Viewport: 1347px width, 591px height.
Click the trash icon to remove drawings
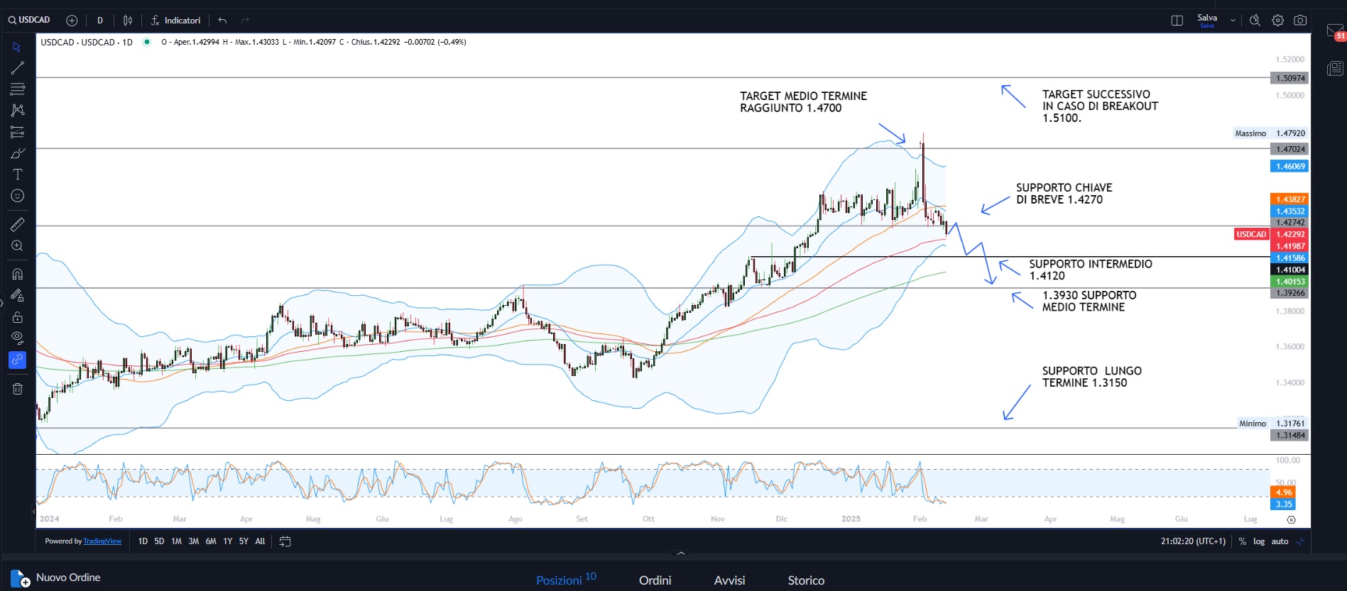click(x=18, y=389)
